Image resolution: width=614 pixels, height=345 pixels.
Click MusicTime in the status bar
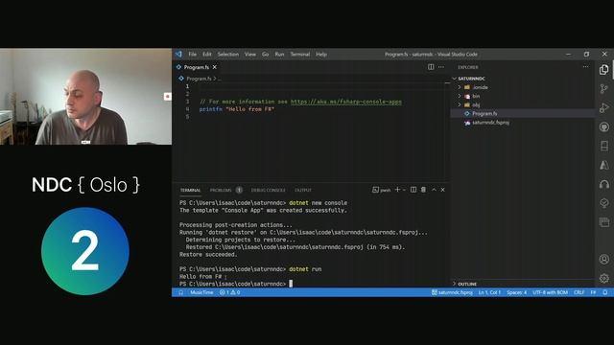(201, 292)
